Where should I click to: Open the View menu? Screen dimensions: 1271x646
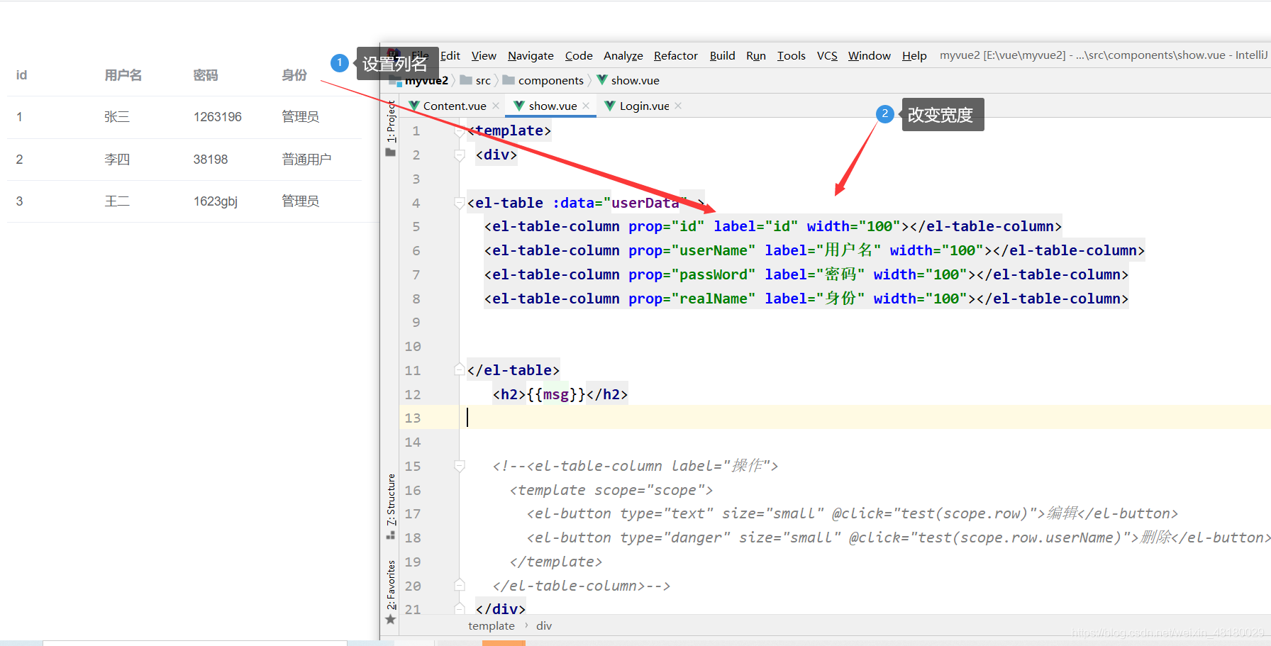pyautogui.click(x=484, y=55)
